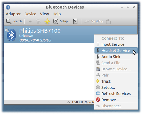
Task: Connect to Audio Sink
Action: [x=116, y=57]
